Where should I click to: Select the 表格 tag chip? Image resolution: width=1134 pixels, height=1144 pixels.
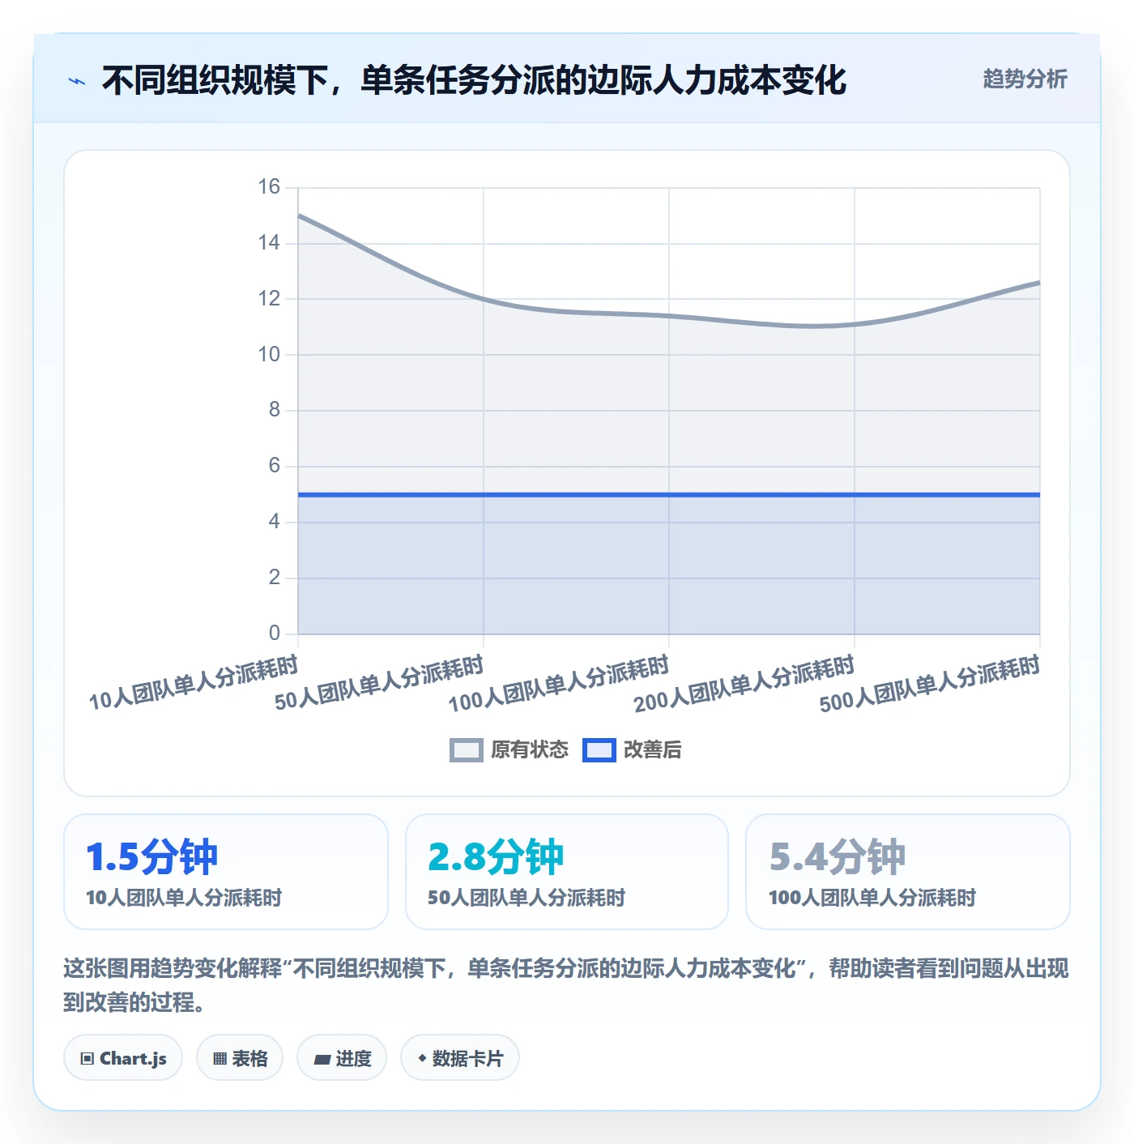click(x=240, y=1058)
